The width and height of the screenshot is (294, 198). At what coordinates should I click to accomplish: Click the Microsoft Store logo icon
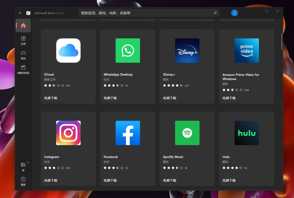point(28,13)
